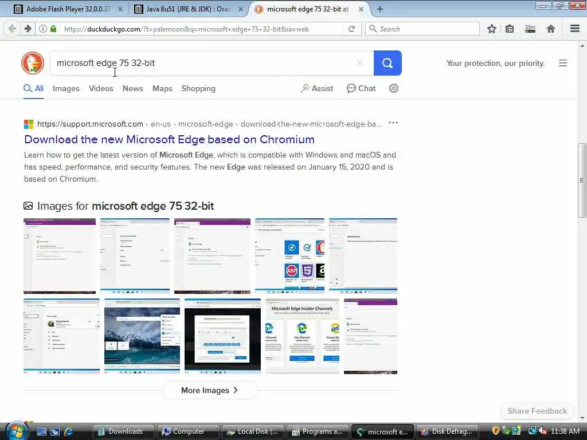Open Downloads window from taskbar
587x440 pixels.
click(124, 431)
